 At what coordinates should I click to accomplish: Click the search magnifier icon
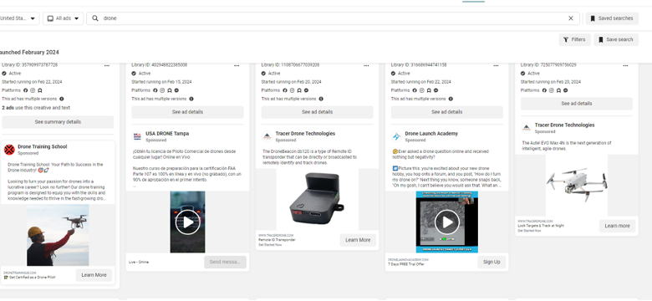click(95, 18)
